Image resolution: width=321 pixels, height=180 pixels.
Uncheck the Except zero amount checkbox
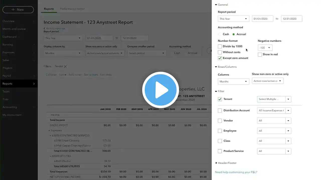(x=220, y=58)
